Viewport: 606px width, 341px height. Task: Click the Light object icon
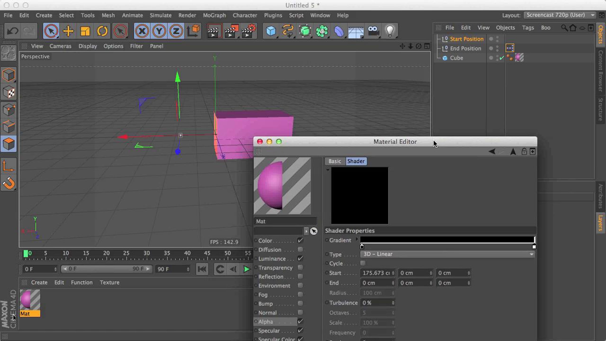pos(390,31)
